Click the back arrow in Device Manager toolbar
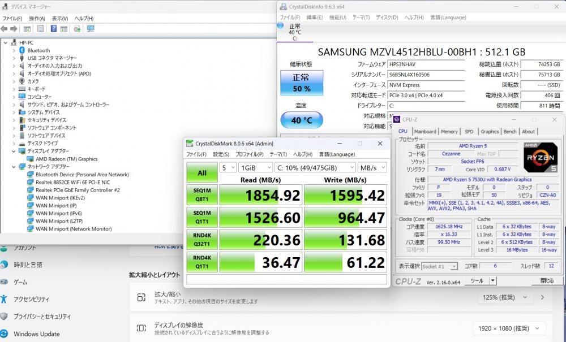 pos(5,29)
